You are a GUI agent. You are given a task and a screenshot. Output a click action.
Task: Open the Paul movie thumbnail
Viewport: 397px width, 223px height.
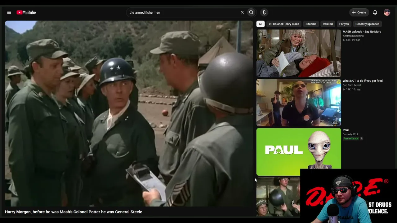tap(299, 152)
